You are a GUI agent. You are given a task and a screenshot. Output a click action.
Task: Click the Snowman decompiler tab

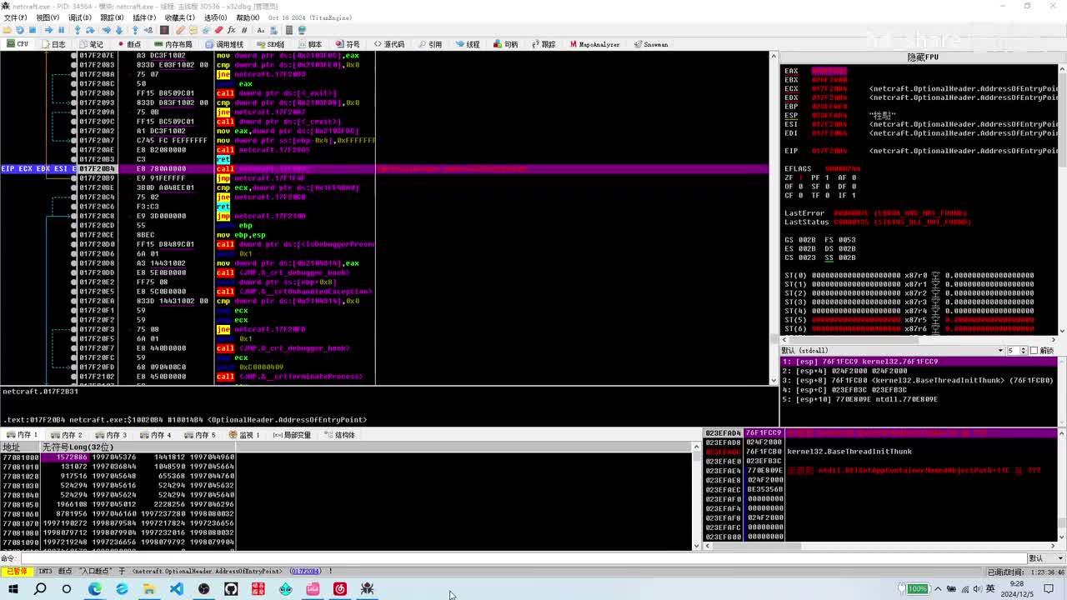[x=650, y=44]
